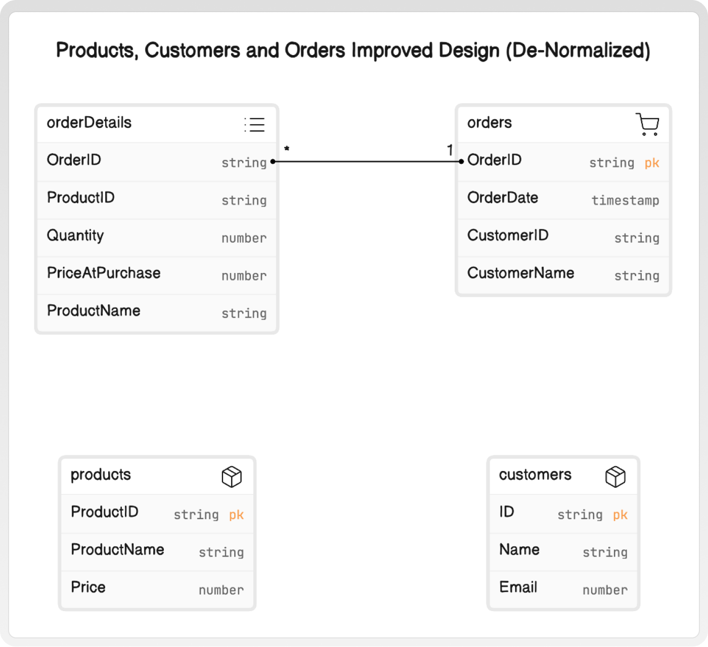The width and height of the screenshot is (708, 647).
Task: Click the Email field in customers
Action: [563, 589]
